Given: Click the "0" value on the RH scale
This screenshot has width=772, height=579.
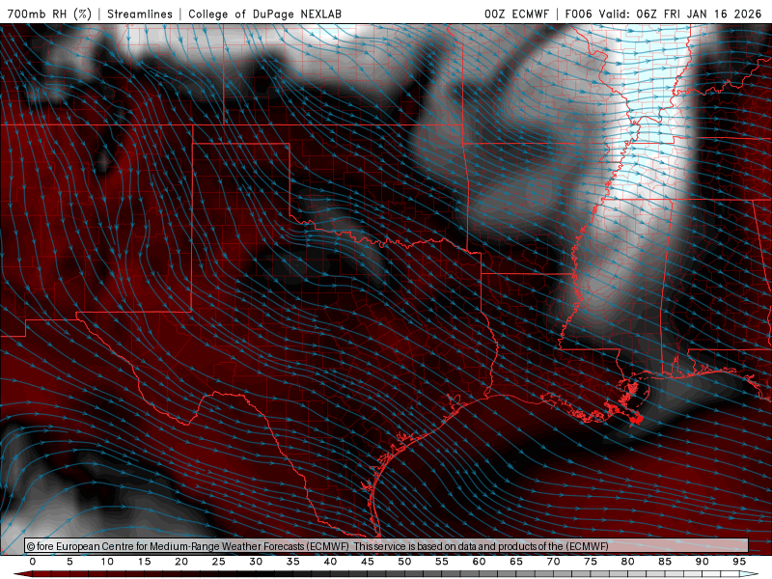Looking at the screenshot, I should (x=33, y=562).
